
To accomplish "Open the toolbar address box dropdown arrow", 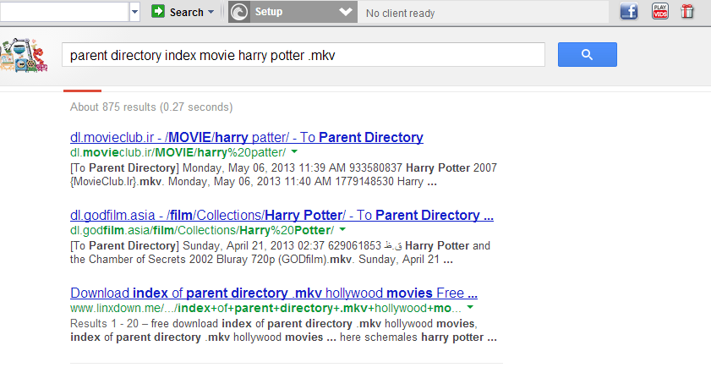I will 134,12.
